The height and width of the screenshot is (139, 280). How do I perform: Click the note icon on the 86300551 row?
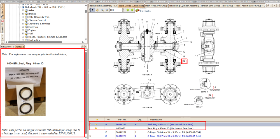[96, 128]
